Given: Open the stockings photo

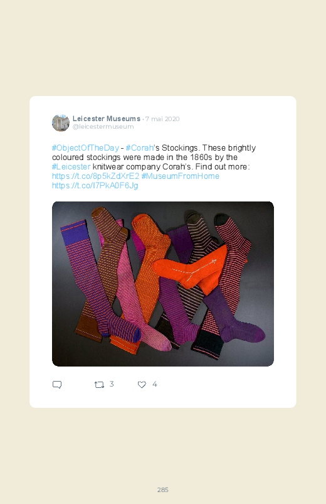Looking at the screenshot, I should pos(163,284).
